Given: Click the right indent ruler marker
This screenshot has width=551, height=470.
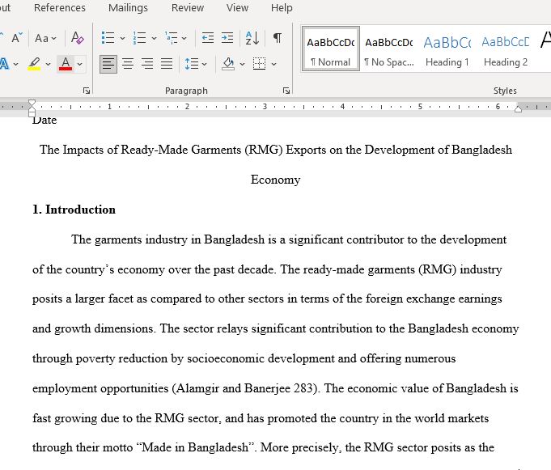Looking at the screenshot, I should click(518, 109).
